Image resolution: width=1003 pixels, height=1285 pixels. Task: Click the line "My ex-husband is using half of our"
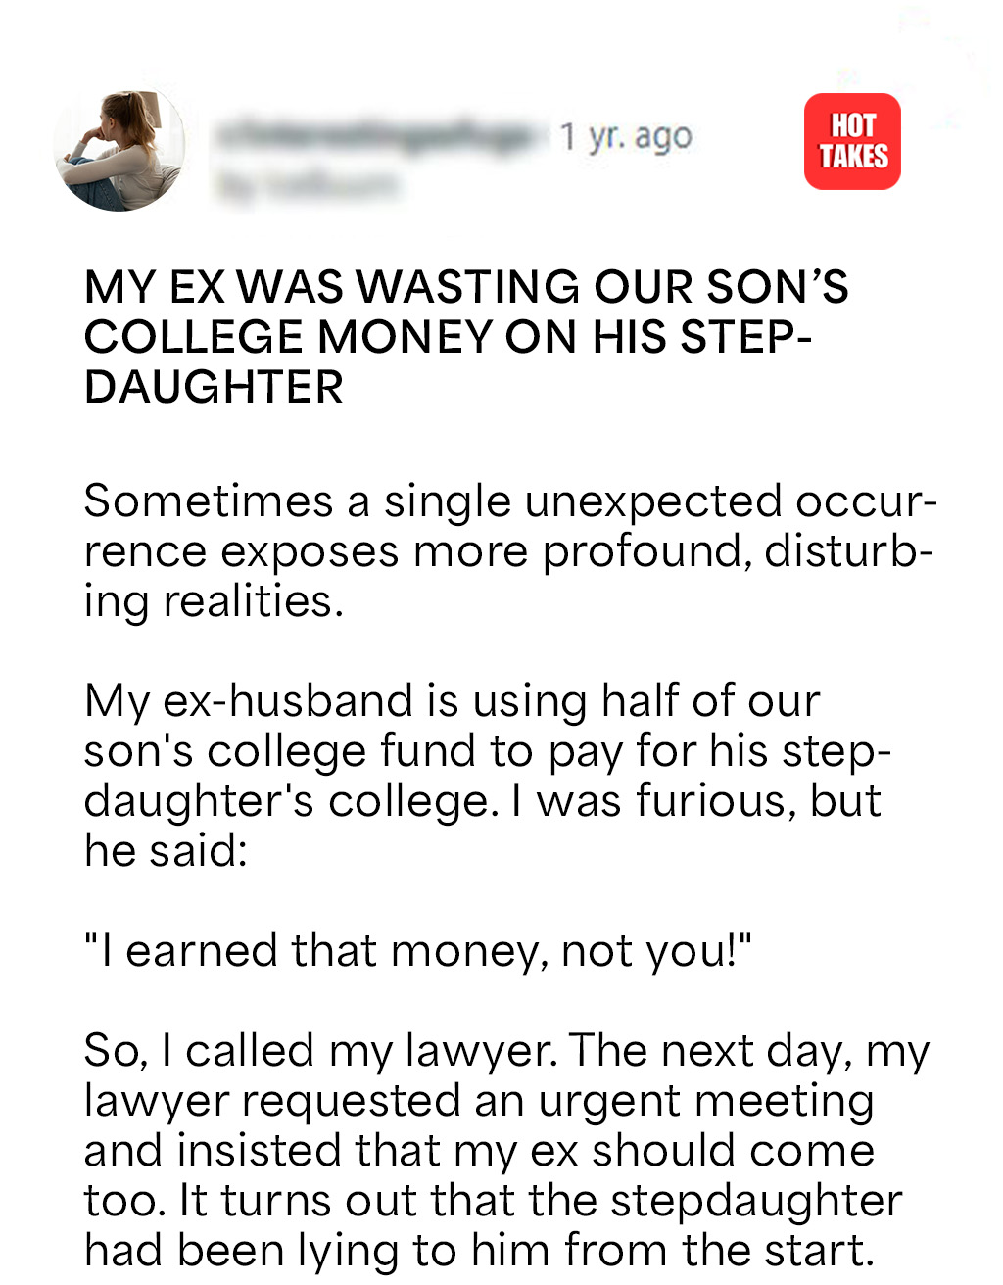[x=452, y=701]
